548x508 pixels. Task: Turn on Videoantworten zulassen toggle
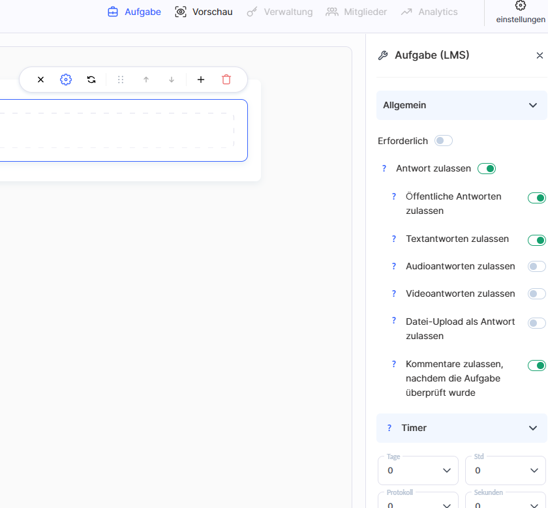[536, 294]
